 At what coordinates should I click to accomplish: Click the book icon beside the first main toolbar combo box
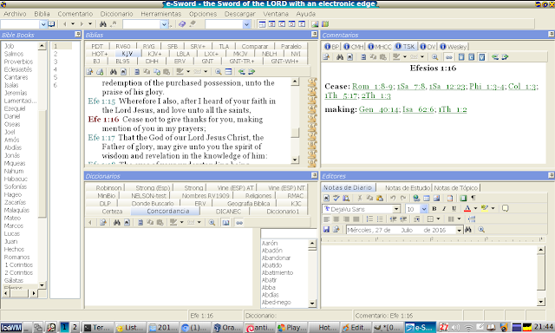pos(52,24)
